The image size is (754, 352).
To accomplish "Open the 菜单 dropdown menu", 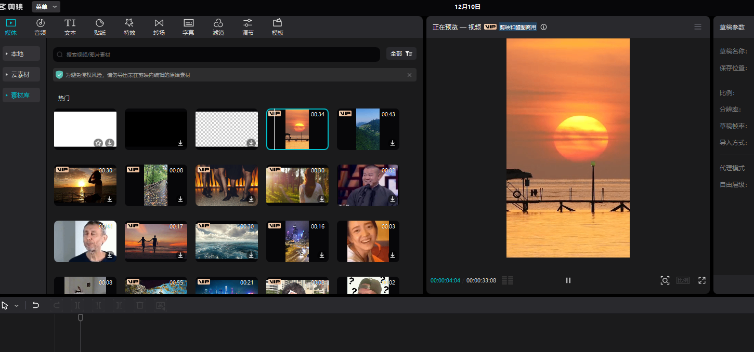I will point(46,7).
